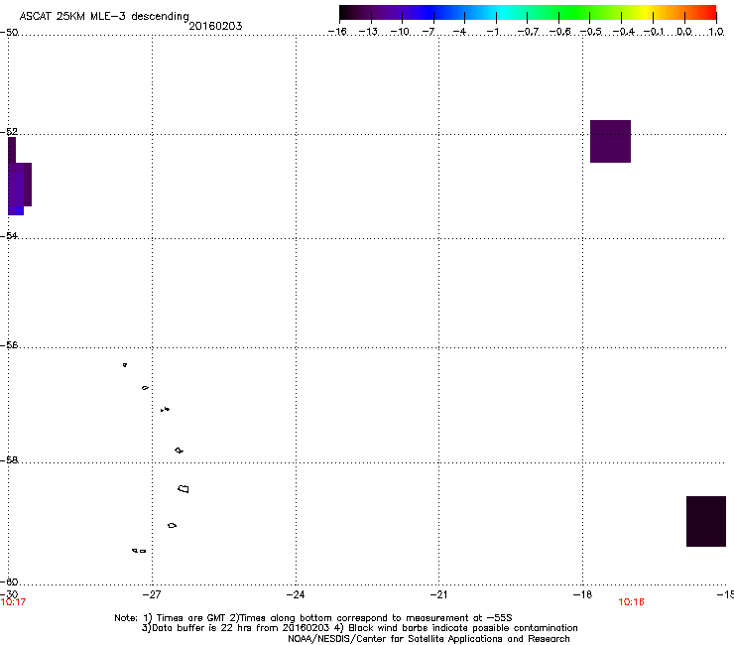Image resolution: width=734 pixels, height=645 pixels.
Task: Click the -7 color scale value
Action: tap(428, 32)
